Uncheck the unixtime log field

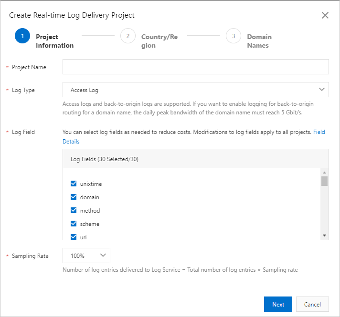coord(74,184)
